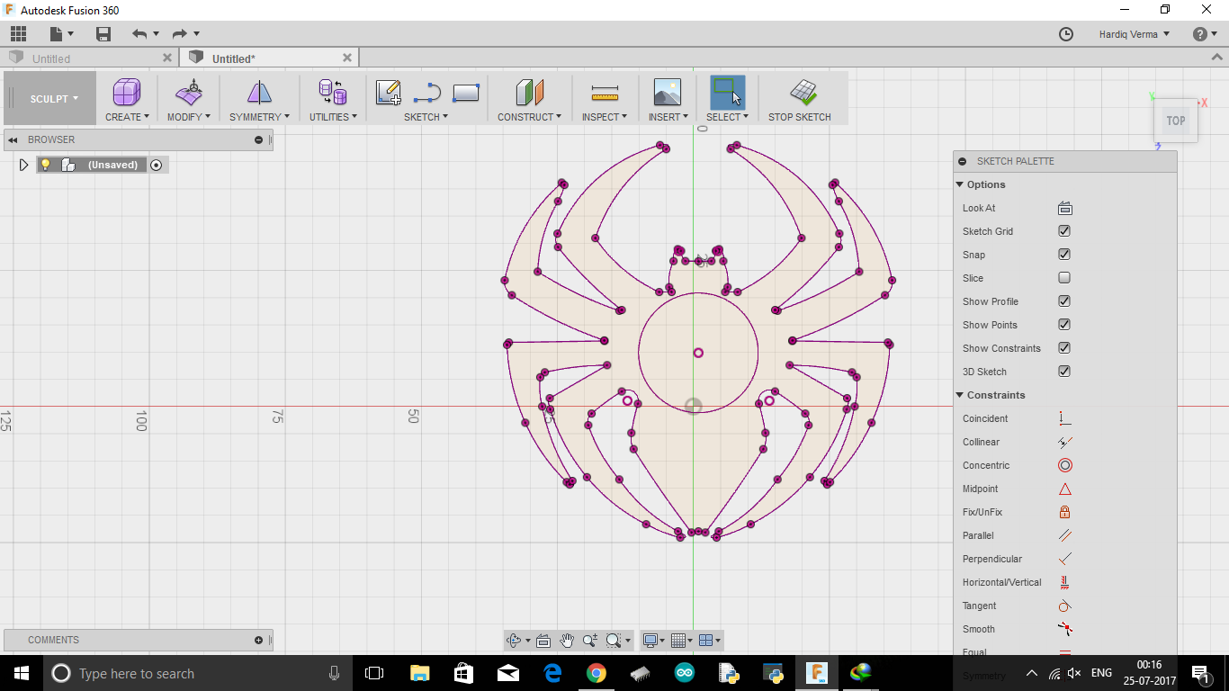Open the SYMMETRY dropdown menu

(x=259, y=117)
